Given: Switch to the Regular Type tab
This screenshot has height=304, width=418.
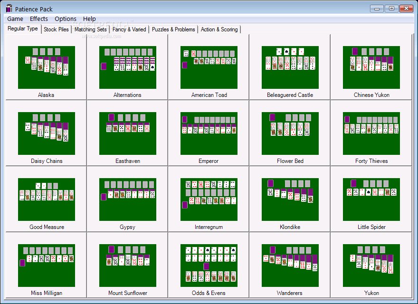Looking at the screenshot, I should [23, 28].
